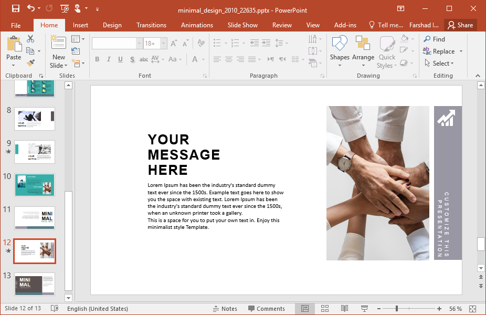Expand the font size dropdown

[x=164, y=44]
